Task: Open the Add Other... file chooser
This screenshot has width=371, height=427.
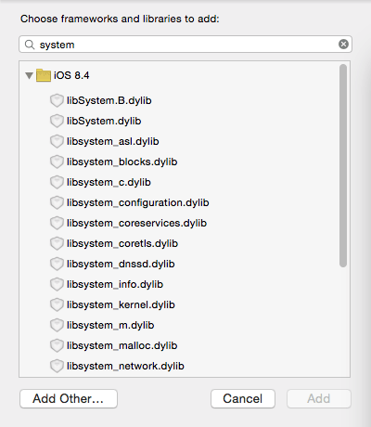Action: coord(69,399)
